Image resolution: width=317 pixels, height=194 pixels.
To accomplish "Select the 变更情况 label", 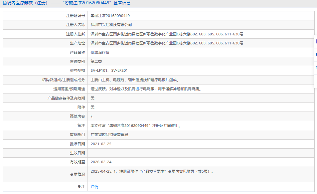I will click(77, 174).
